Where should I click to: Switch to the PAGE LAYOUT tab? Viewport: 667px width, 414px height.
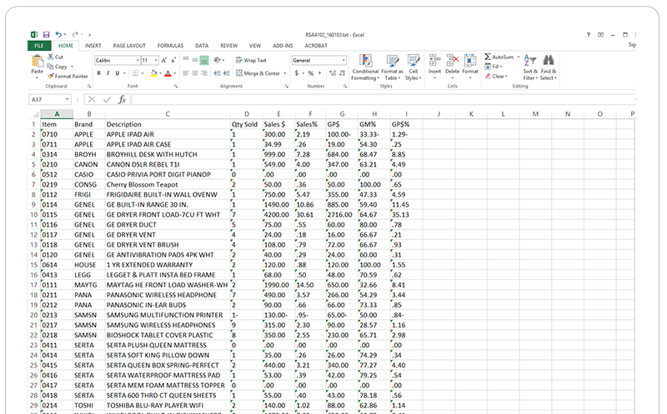point(129,46)
